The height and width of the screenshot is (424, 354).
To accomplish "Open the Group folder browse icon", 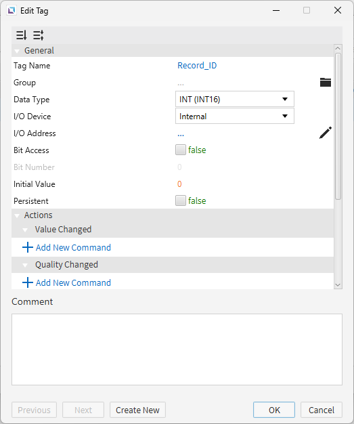I will (326, 82).
